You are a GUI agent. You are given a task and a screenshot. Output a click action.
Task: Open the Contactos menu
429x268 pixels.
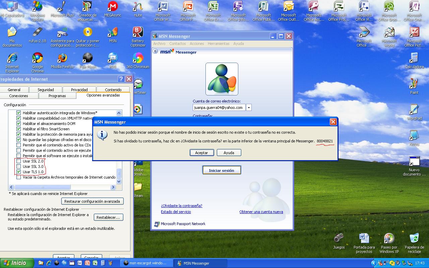point(178,44)
